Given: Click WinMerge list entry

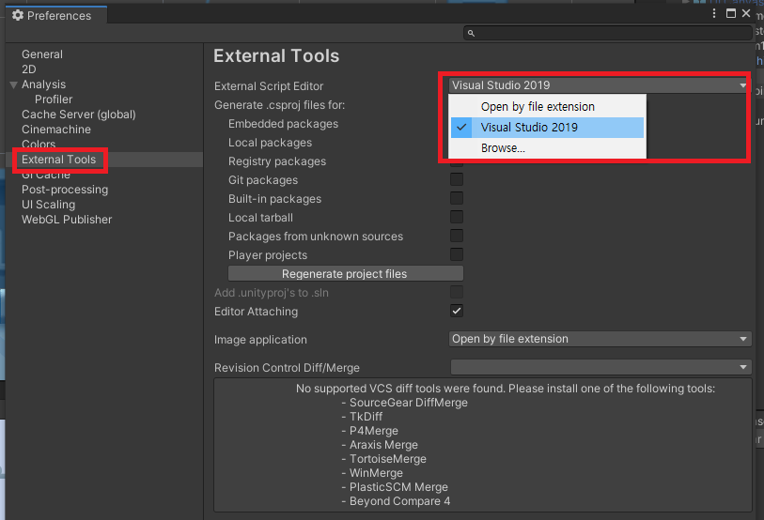Looking at the screenshot, I should click(x=376, y=473).
